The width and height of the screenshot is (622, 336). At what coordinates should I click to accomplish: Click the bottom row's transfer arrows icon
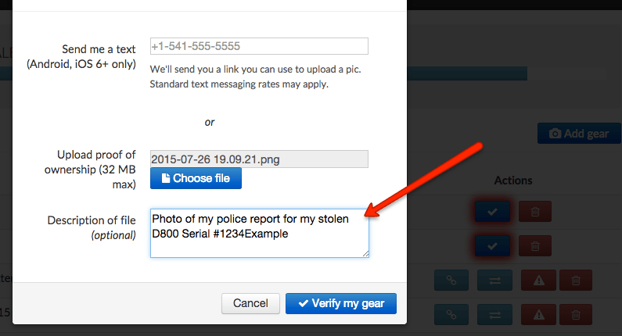(x=494, y=315)
